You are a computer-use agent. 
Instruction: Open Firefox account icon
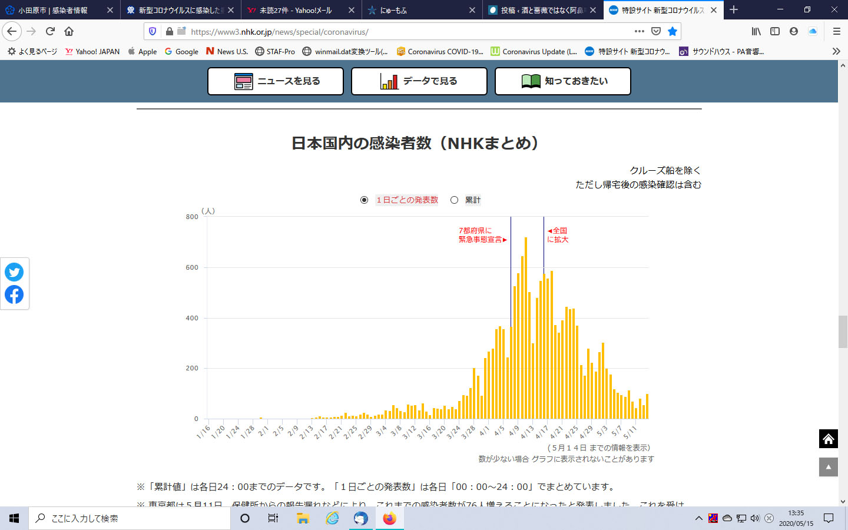[794, 31]
